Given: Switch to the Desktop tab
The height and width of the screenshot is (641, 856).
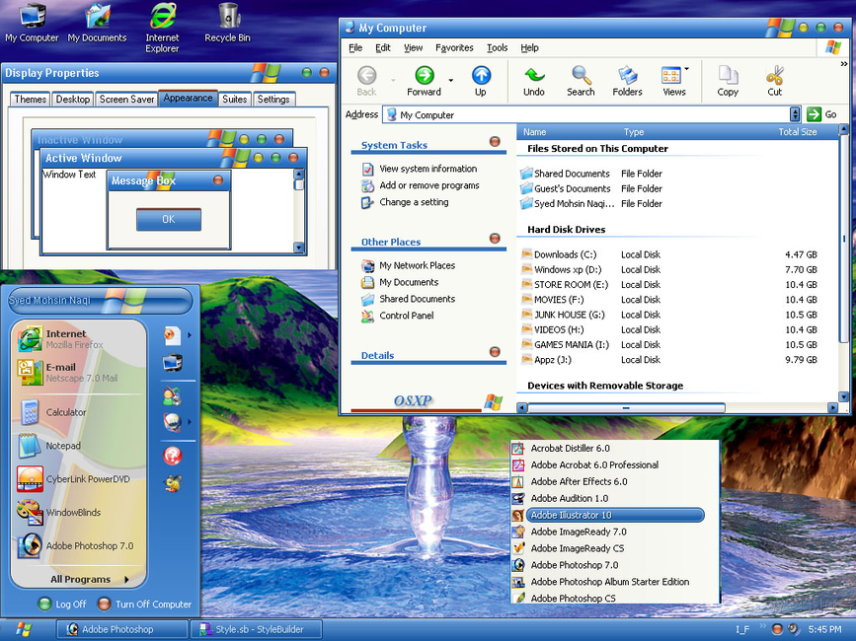Looking at the screenshot, I should click(73, 100).
